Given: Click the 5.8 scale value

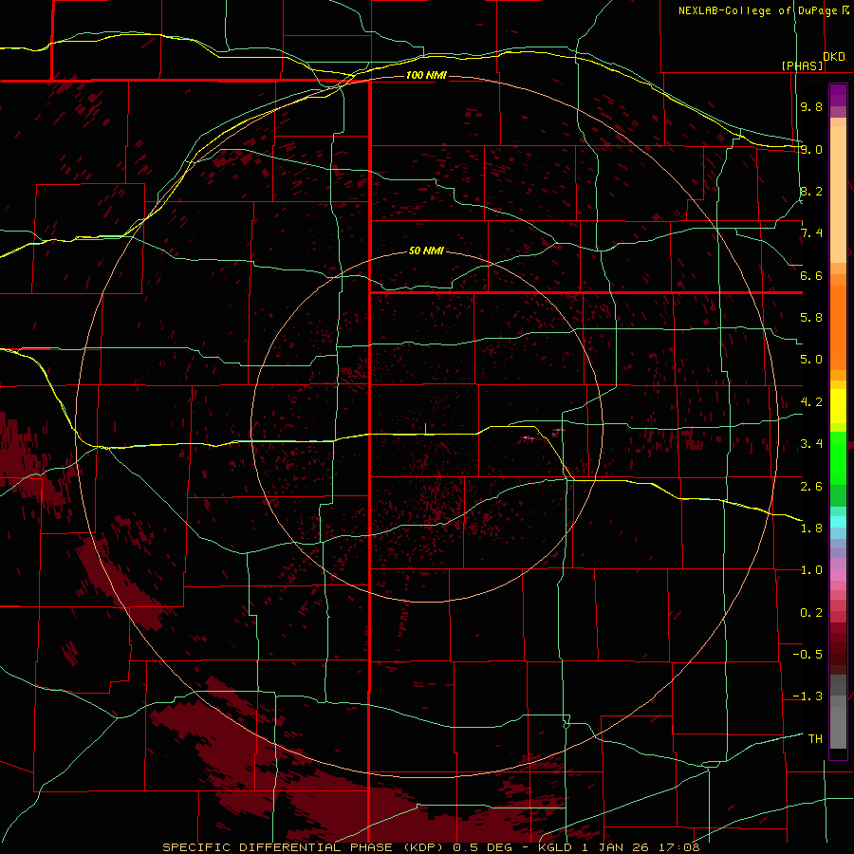Looking at the screenshot, I should [x=811, y=318].
